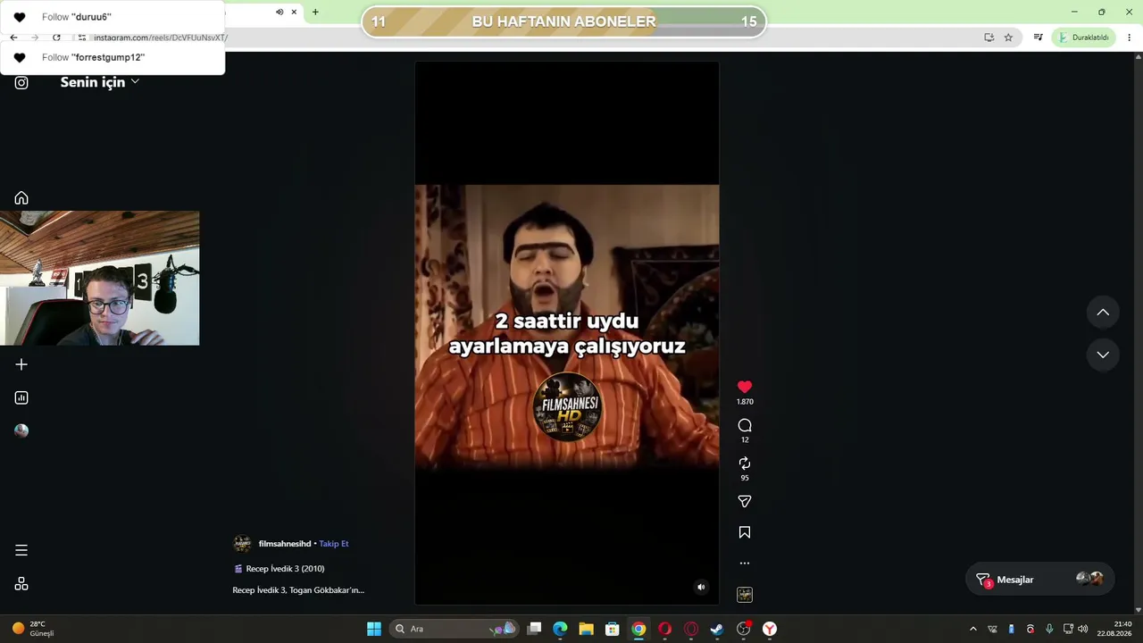Repost the reel with the repost icon
The image size is (1143, 643).
click(x=745, y=463)
